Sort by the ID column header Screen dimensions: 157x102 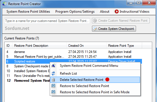[x=9, y=46]
